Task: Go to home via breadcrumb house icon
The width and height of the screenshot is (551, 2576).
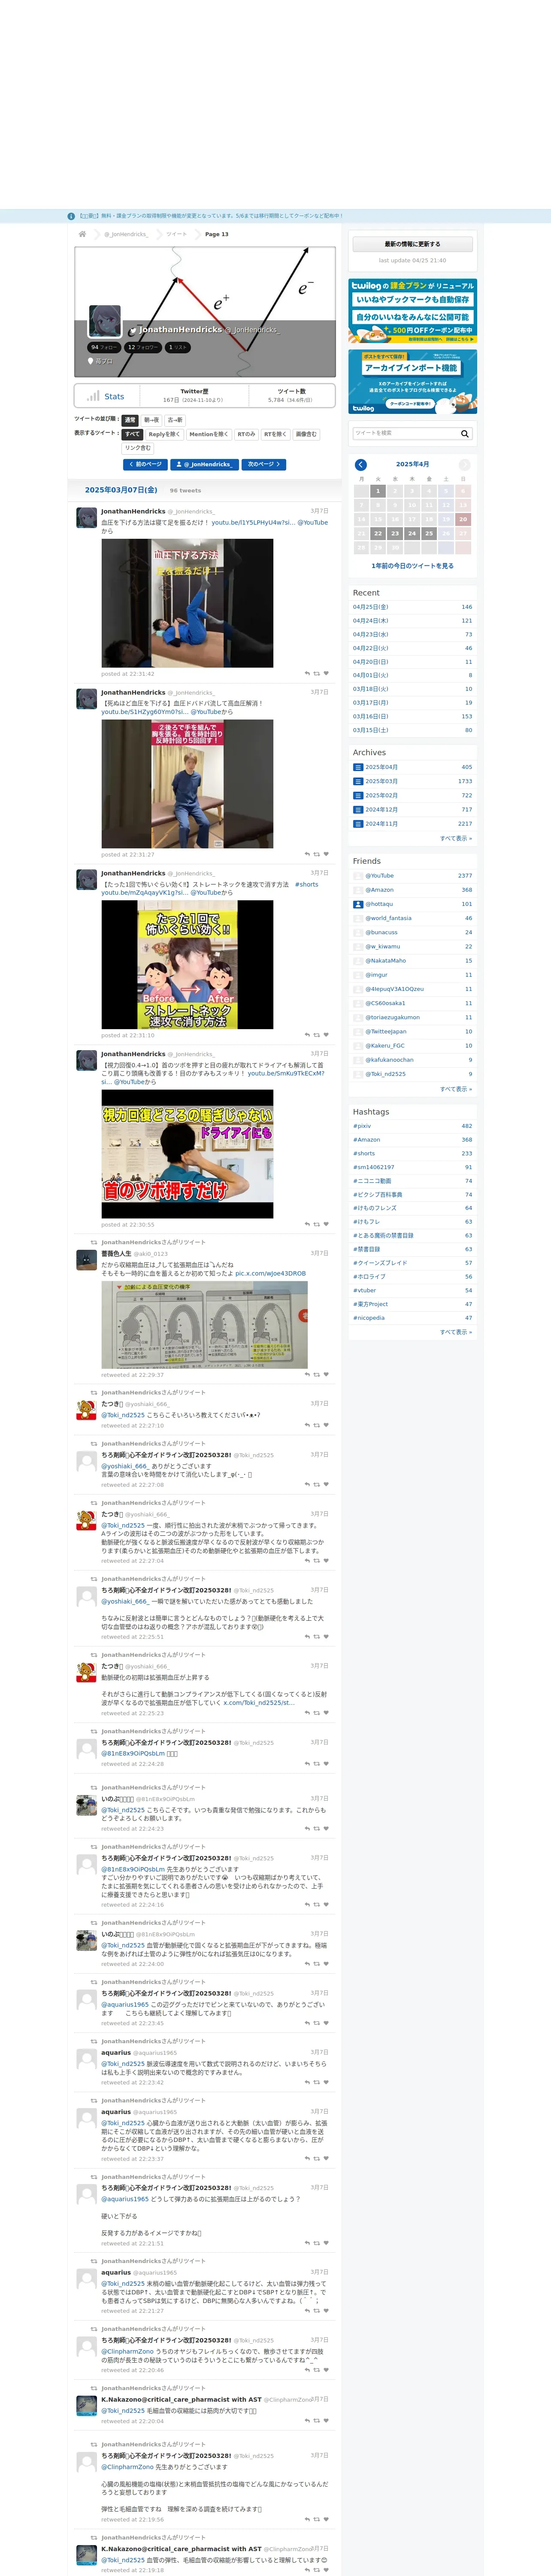Action: coord(82,234)
